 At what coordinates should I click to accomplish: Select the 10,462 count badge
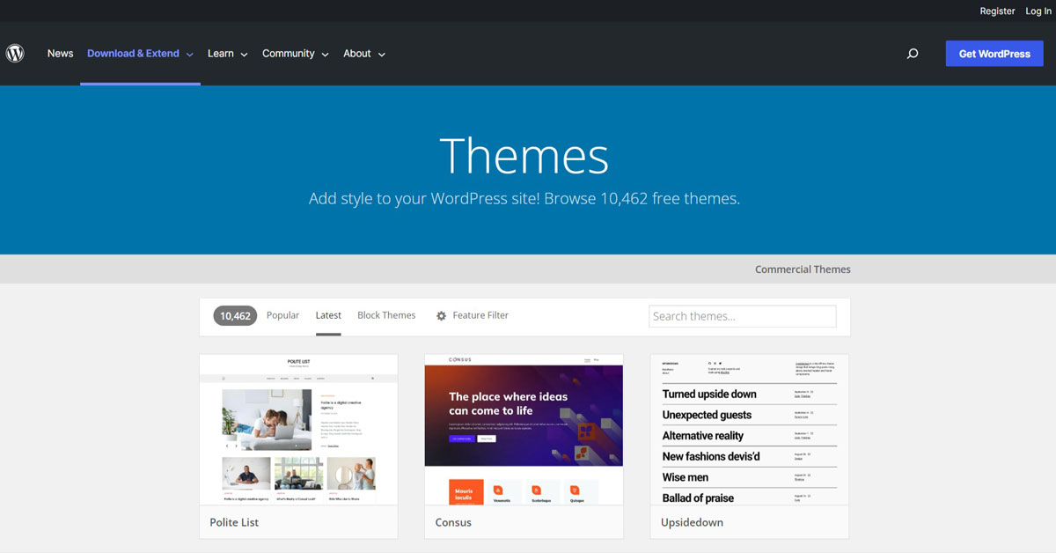tap(235, 315)
